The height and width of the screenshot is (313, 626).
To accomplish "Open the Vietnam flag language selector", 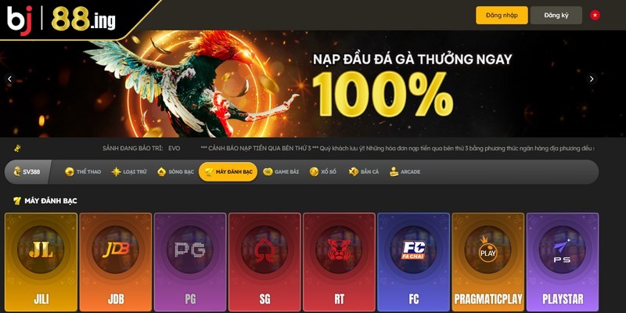I will (595, 15).
